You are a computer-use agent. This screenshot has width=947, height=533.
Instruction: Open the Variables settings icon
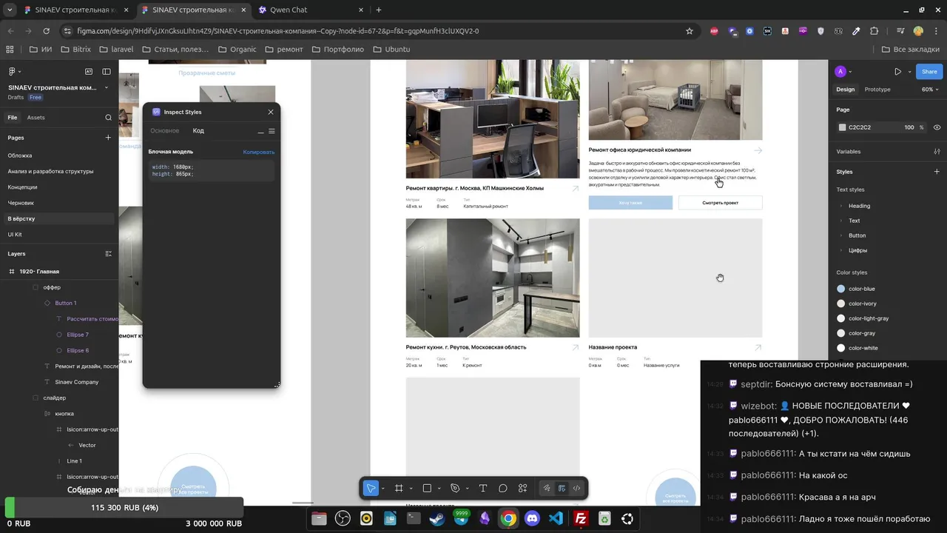point(937,151)
